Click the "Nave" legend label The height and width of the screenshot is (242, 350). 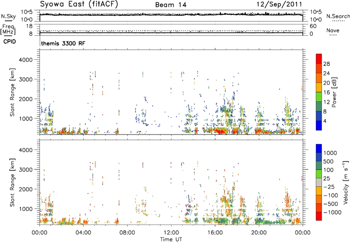[333, 31]
